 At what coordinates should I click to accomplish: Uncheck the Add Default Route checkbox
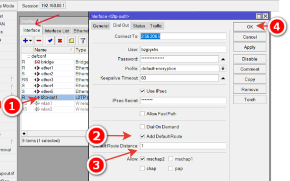(x=142, y=136)
